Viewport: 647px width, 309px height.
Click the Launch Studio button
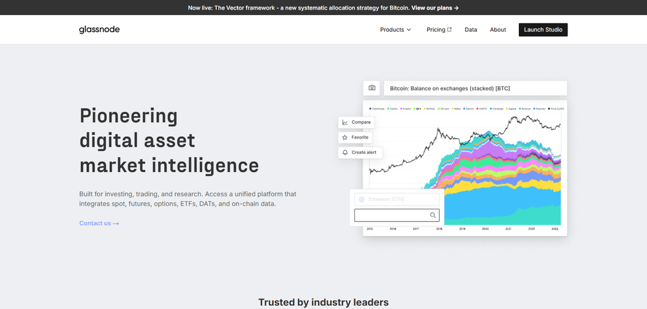543,30
